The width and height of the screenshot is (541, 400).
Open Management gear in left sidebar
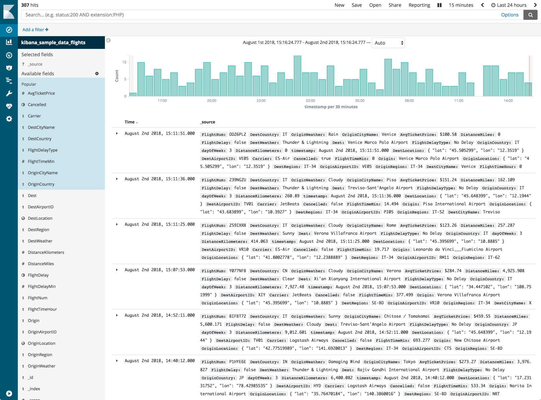click(9, 119)
